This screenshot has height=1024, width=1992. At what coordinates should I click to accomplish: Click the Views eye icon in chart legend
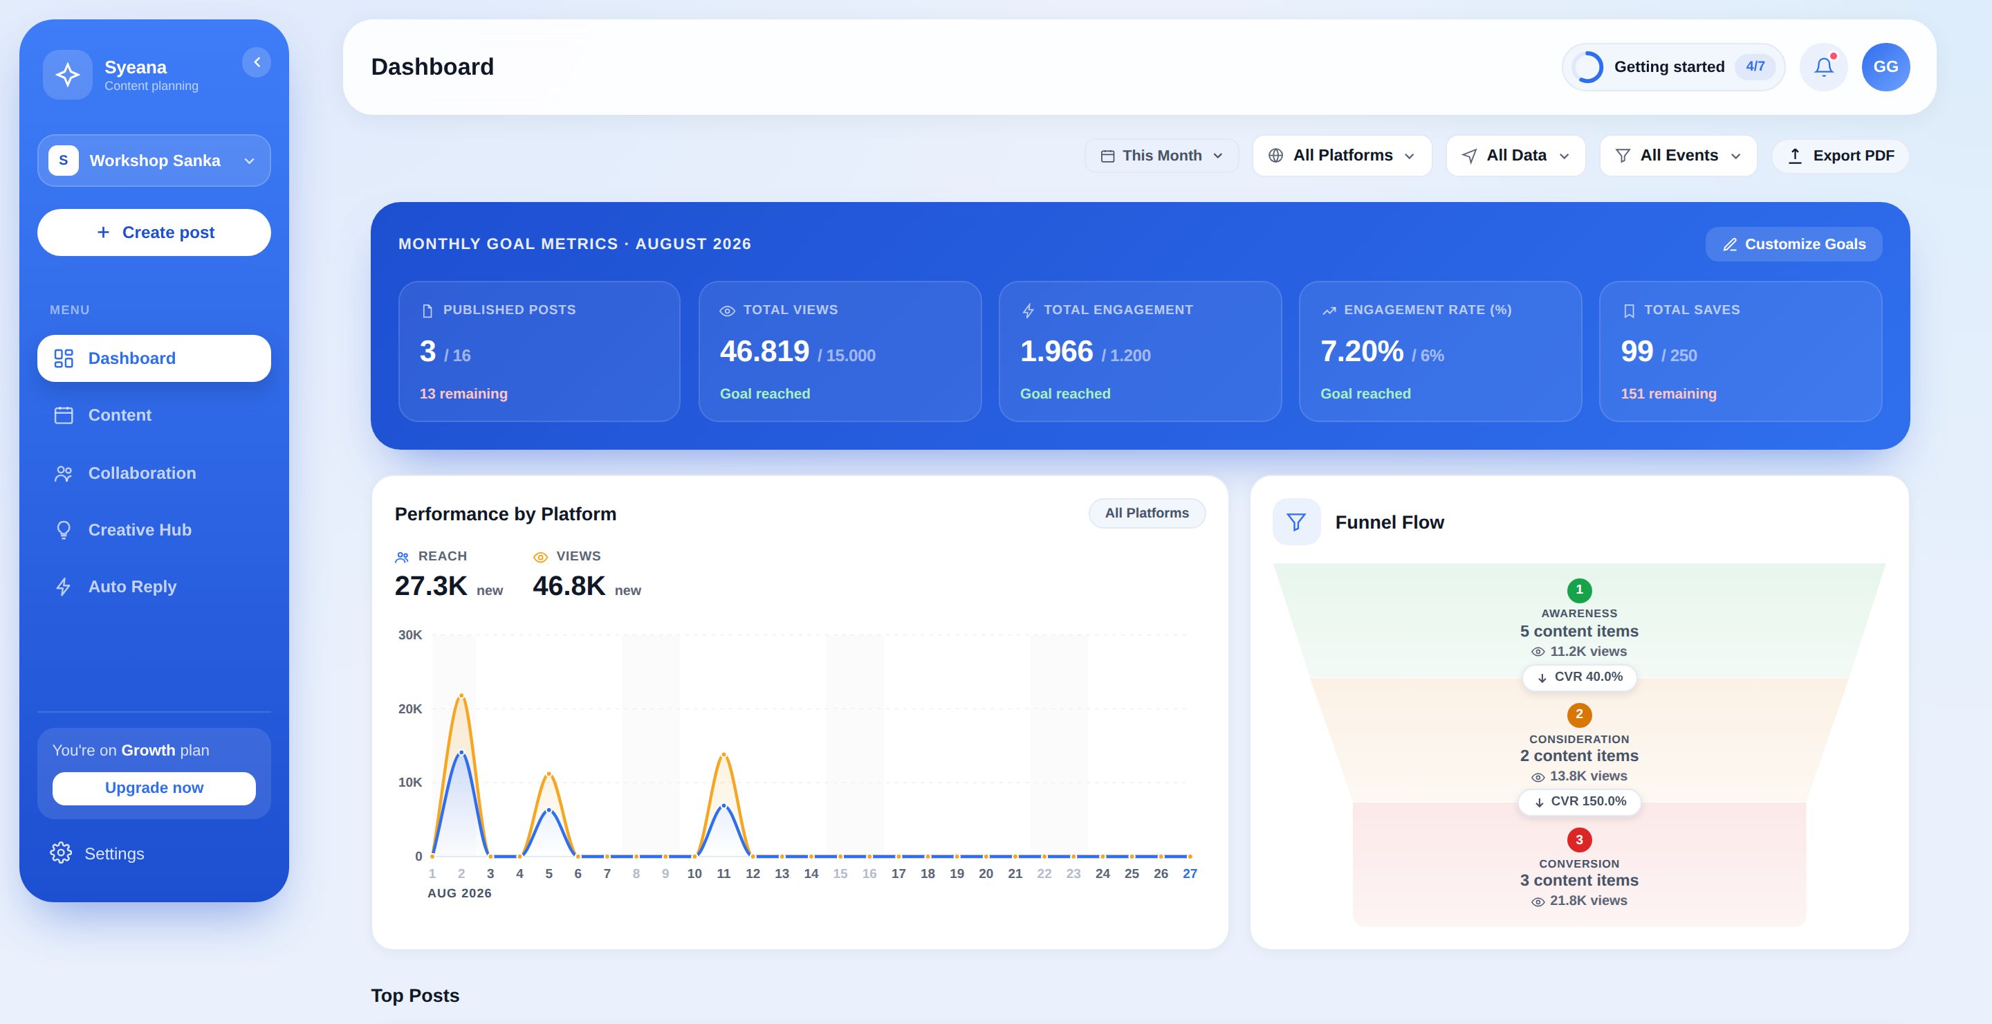click(x=540, y=557)
